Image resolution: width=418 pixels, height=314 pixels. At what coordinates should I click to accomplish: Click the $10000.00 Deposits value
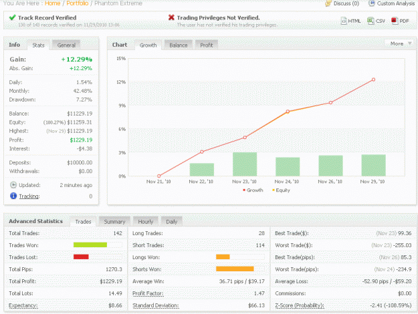click(x=80, y=162)
